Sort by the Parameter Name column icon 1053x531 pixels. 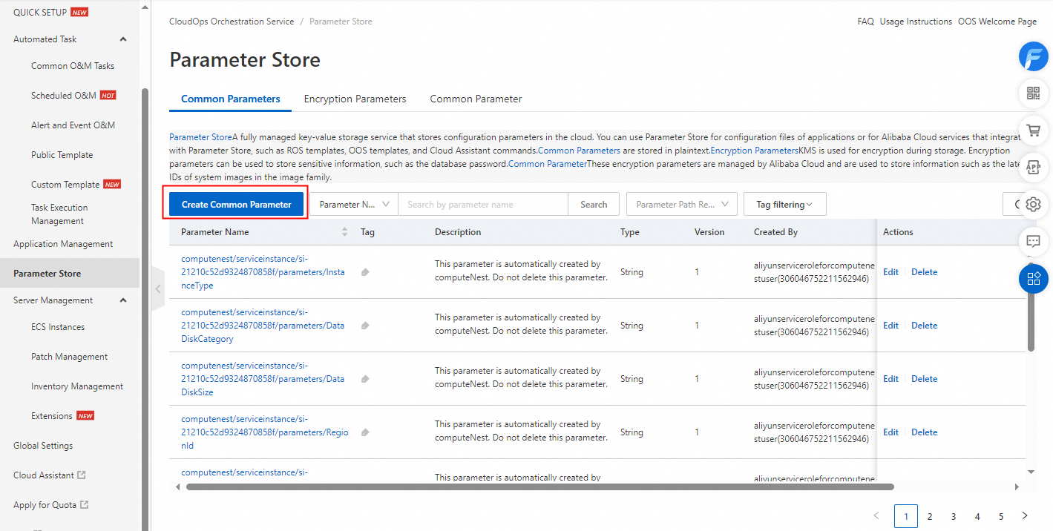[x=344, y=232]
